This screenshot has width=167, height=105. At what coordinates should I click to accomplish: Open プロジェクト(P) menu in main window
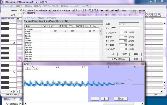pos(51,6)
